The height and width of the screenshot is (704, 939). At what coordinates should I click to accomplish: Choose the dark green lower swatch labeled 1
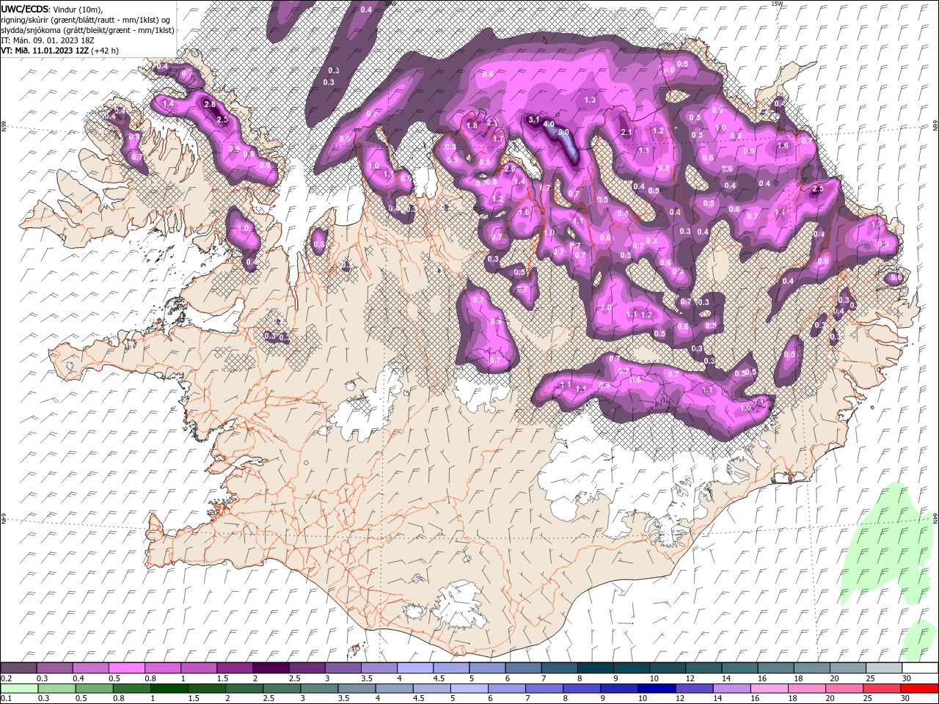(169, 689)
